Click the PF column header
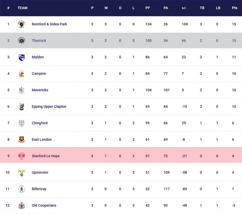The width and height of the screenshot is (242, 214). coord(148,8)
